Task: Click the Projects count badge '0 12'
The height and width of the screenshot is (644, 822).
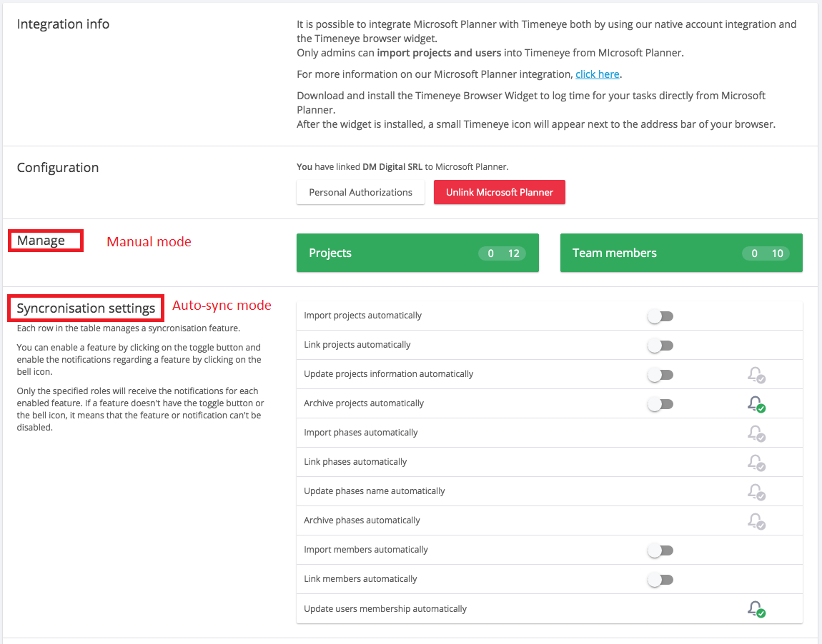Action: pos(502,253)
